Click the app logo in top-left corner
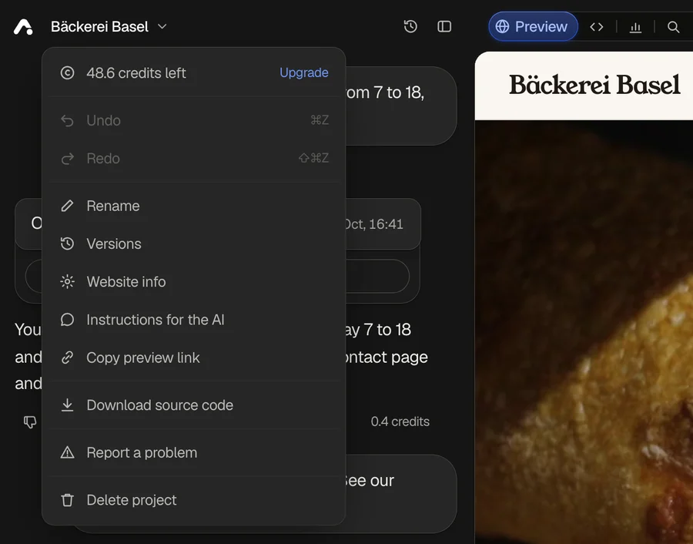This screenshot has width=693, height=544. 23,27
